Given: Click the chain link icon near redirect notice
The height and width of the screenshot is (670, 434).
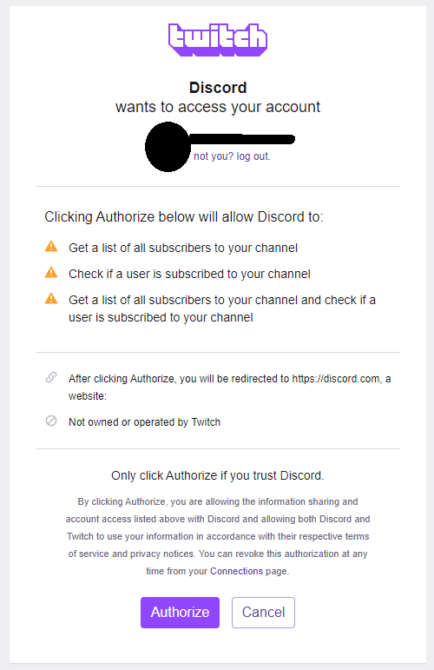Looking at the screenshot, I should [x=51, y=377].
